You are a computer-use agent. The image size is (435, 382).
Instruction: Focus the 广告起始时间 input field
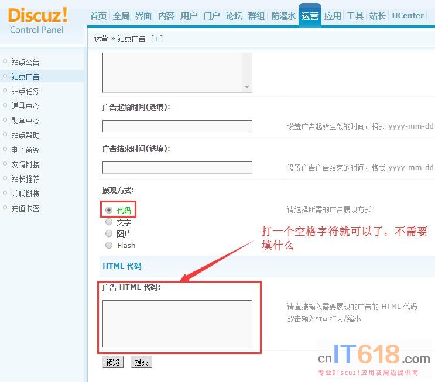click(x=177, y=126)
